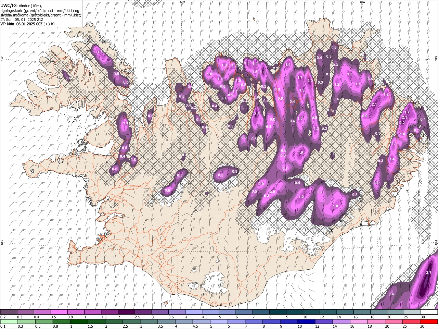The height and width of the screenshot is (329, 438).
Task: Click '0.2' label on snow legend scale
Action: (x=3, y=317)
